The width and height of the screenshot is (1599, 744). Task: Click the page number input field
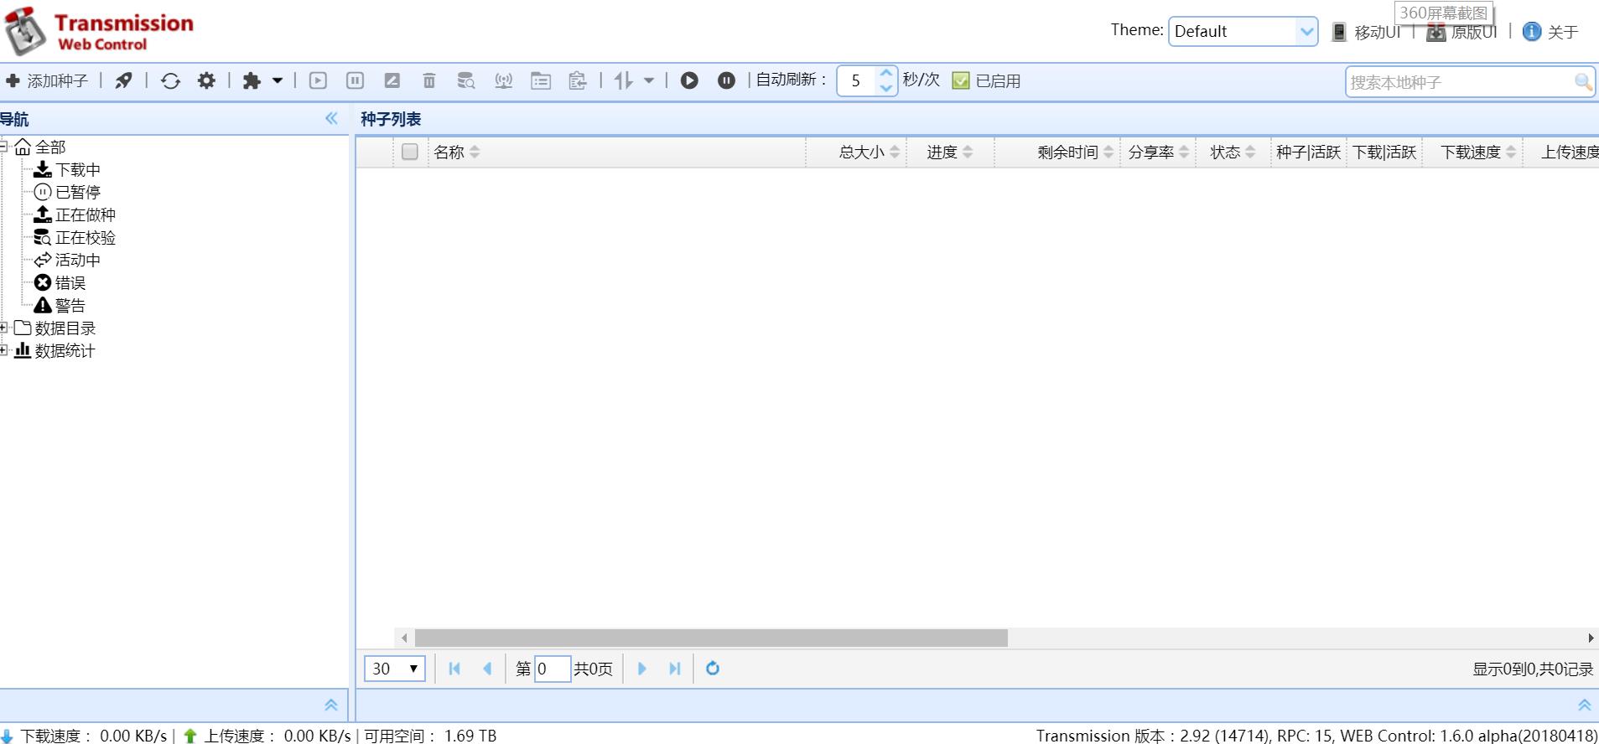tap(553, 669)
